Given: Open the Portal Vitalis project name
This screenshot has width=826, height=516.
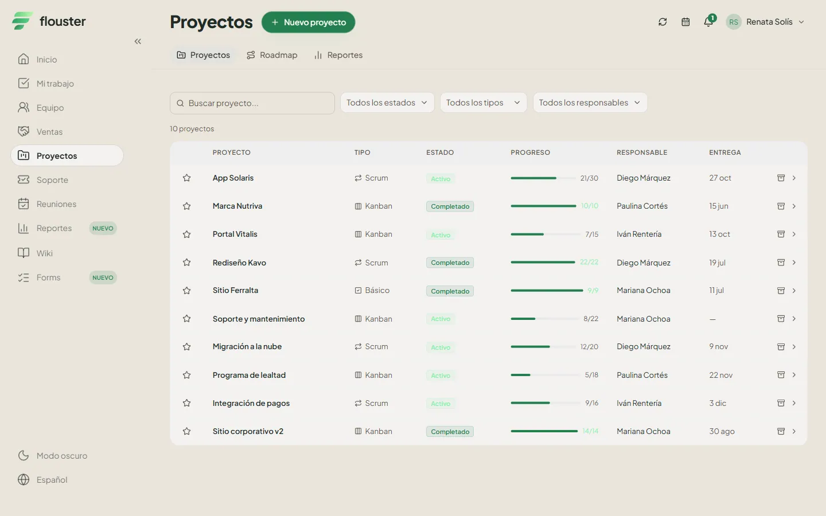Looking at the screenshot, I should pos(235,234).
